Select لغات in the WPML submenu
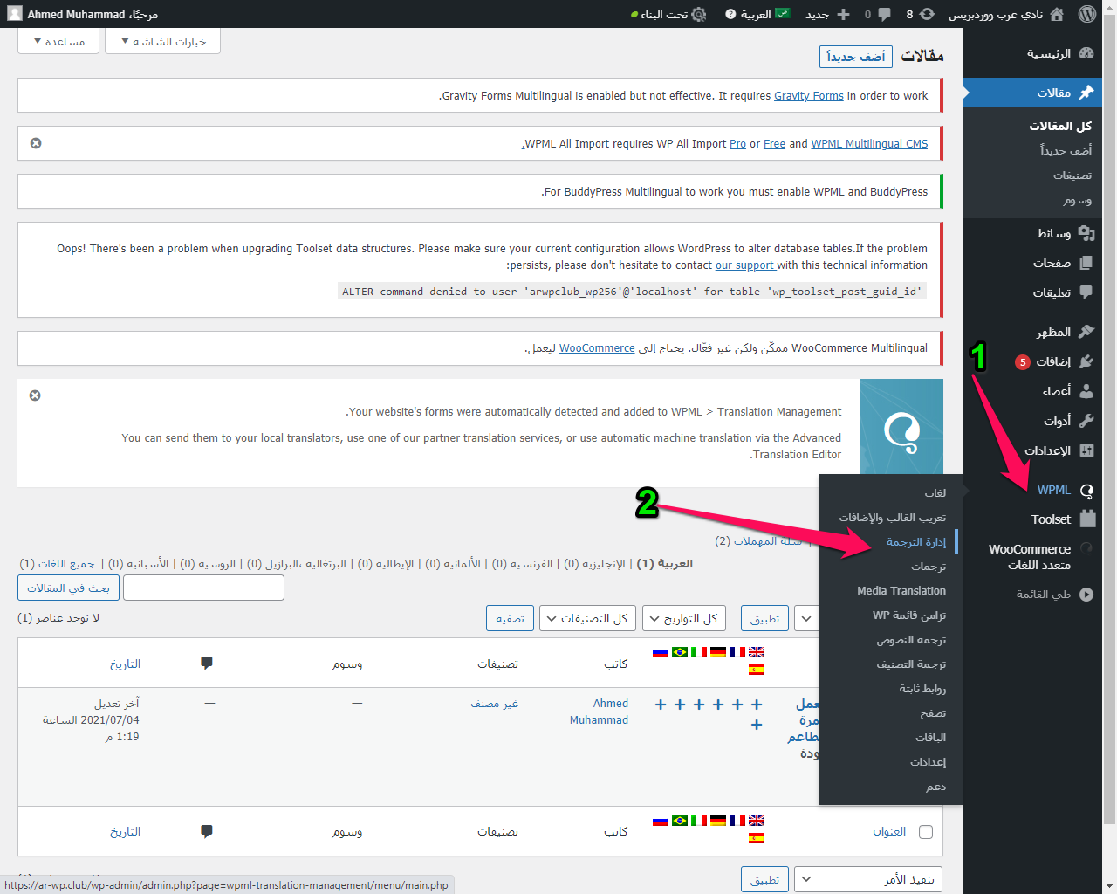The height and width of the screenshot is (894, 1117). [x=890, y=492]
